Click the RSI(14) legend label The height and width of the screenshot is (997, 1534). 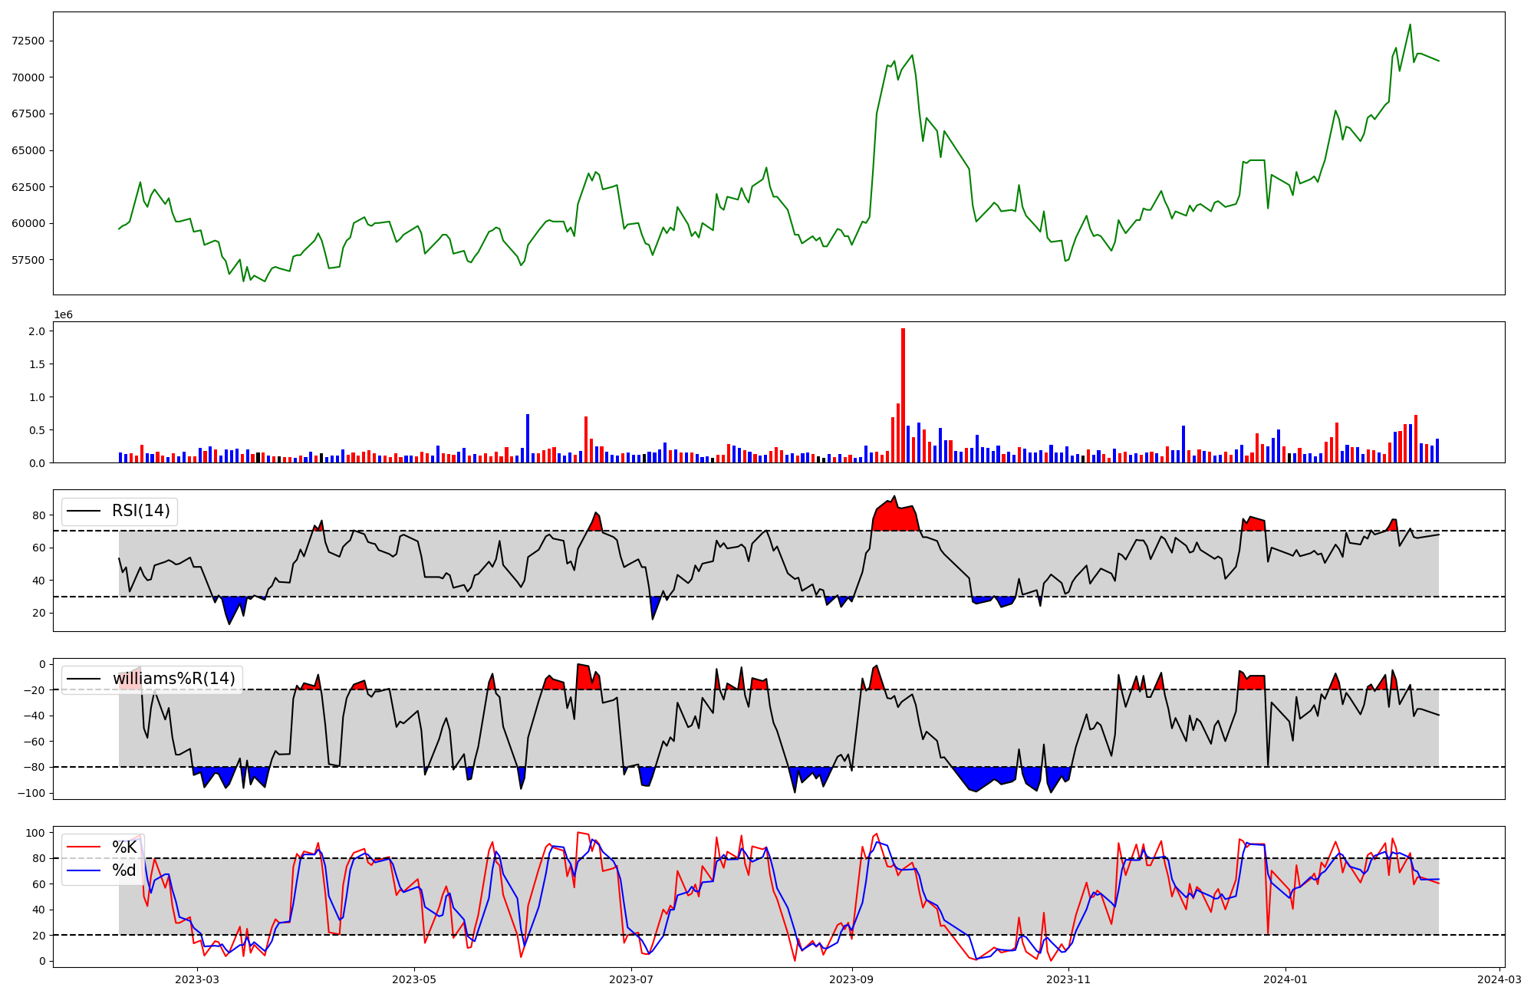tap(141, 511)
